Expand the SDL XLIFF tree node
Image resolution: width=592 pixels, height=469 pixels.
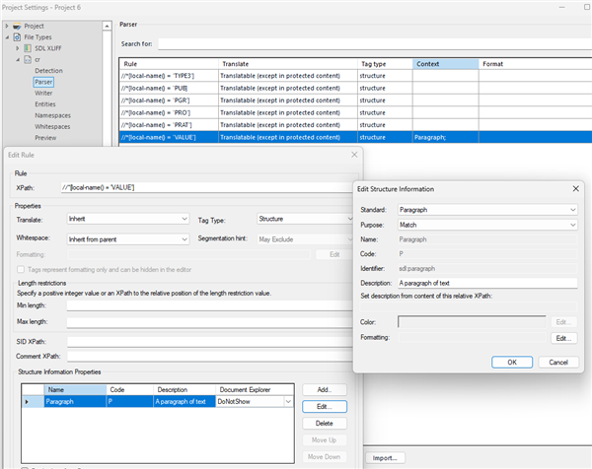(x=18, y=48)
